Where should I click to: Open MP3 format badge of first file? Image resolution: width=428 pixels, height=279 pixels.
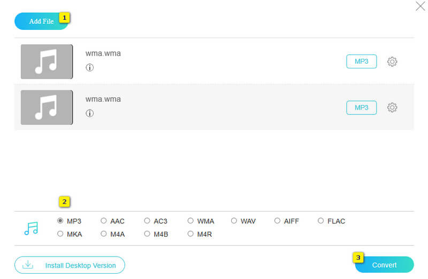click(361, 61)
